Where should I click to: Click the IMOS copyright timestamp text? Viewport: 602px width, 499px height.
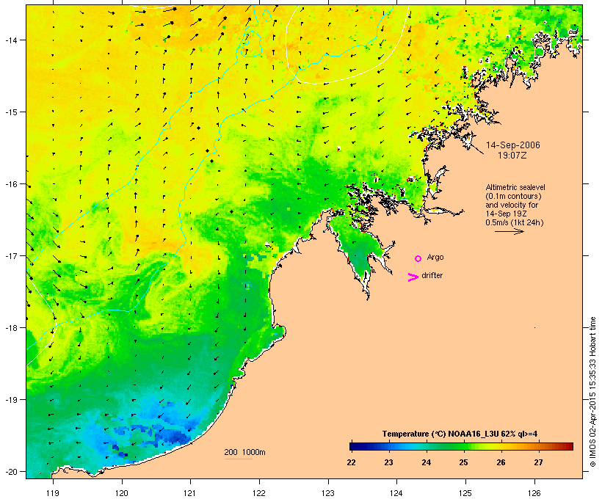(x=592, y=392)
